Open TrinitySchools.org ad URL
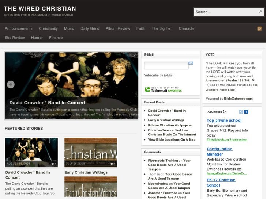Image resolution: width=266 pixels, height=199 pixels. point(227,139)
